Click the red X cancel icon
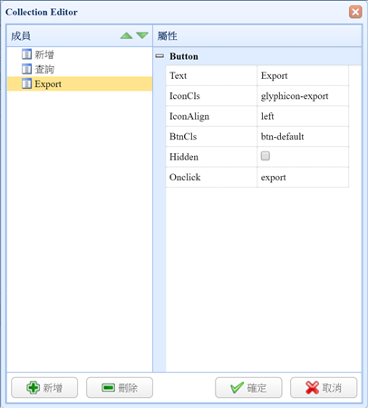The height and width of the screenshot is (408, 368). click(312, 387)
